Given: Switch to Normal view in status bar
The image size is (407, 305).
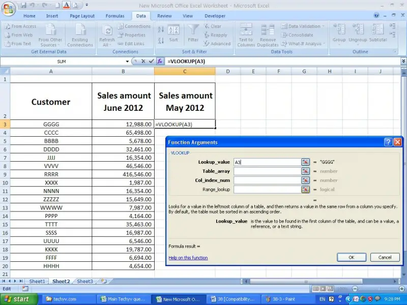Looking at the screenshot, I should (315, 289).
